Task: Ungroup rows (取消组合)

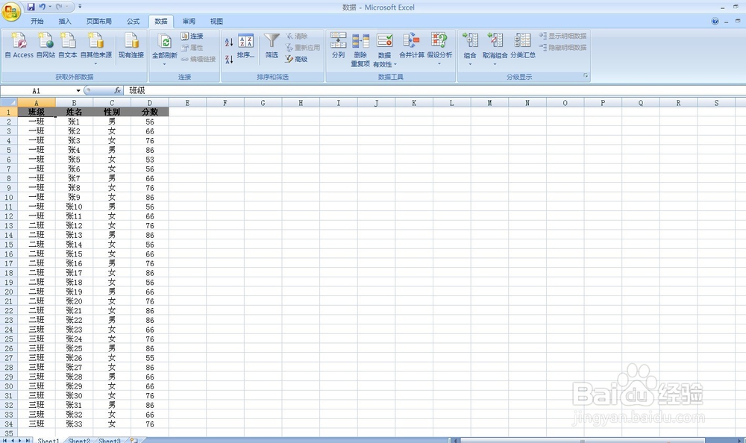Action: [495, 48]
